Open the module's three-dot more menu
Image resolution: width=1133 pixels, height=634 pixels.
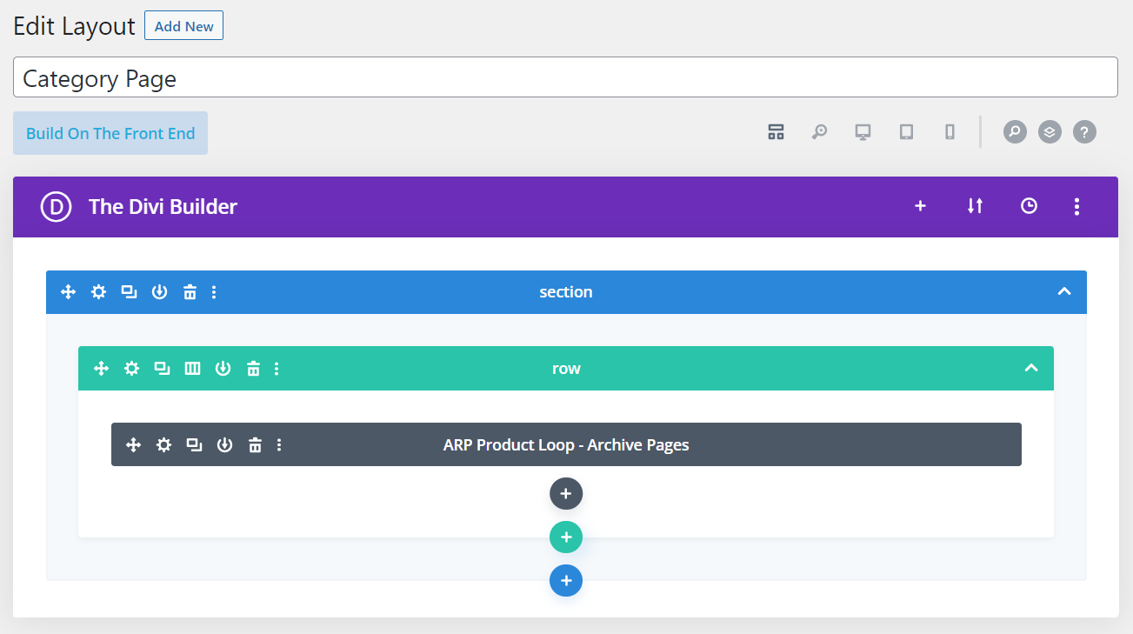click(279, 445)
